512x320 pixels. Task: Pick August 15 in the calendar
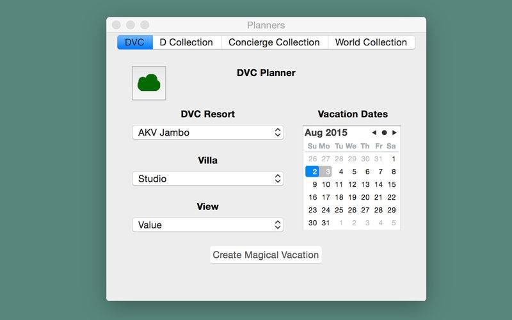392,184
